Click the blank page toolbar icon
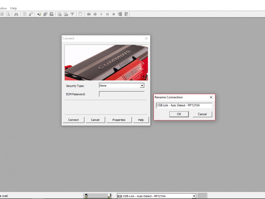This screenshot has height=199, width=265. tap(80, 14)
